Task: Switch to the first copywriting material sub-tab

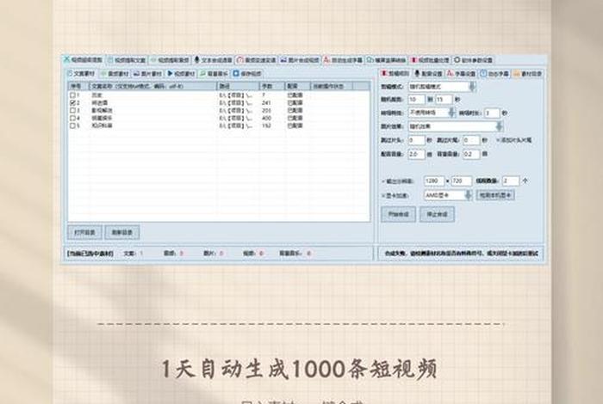Action: point(81,73)
